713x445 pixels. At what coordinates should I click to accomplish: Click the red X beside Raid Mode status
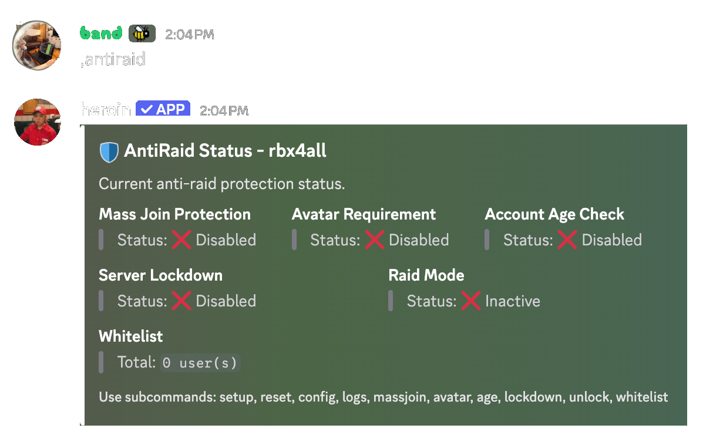click(472, 301)
